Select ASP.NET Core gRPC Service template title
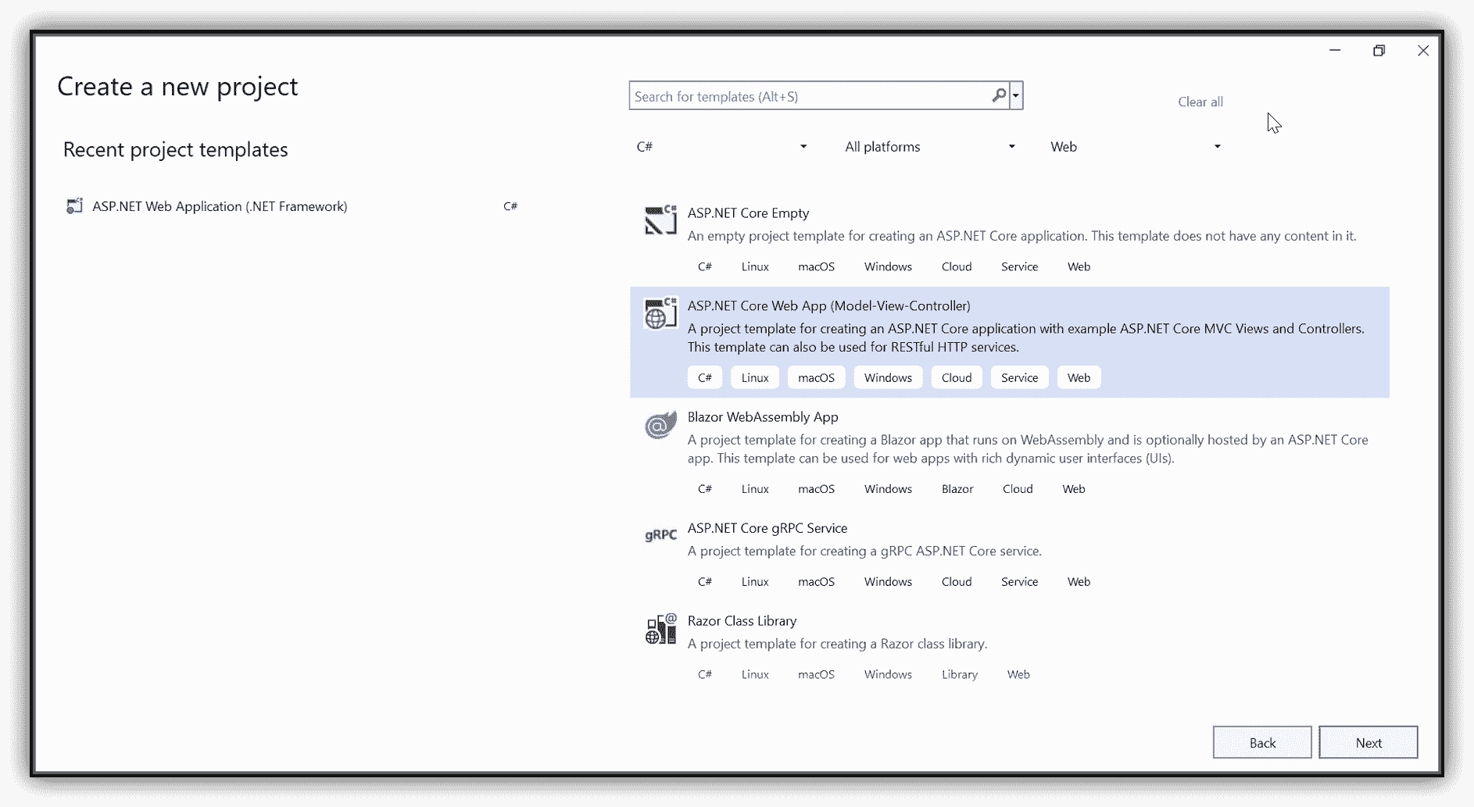This screenshot has width=1474, height=807. click(x=767, y=528)
